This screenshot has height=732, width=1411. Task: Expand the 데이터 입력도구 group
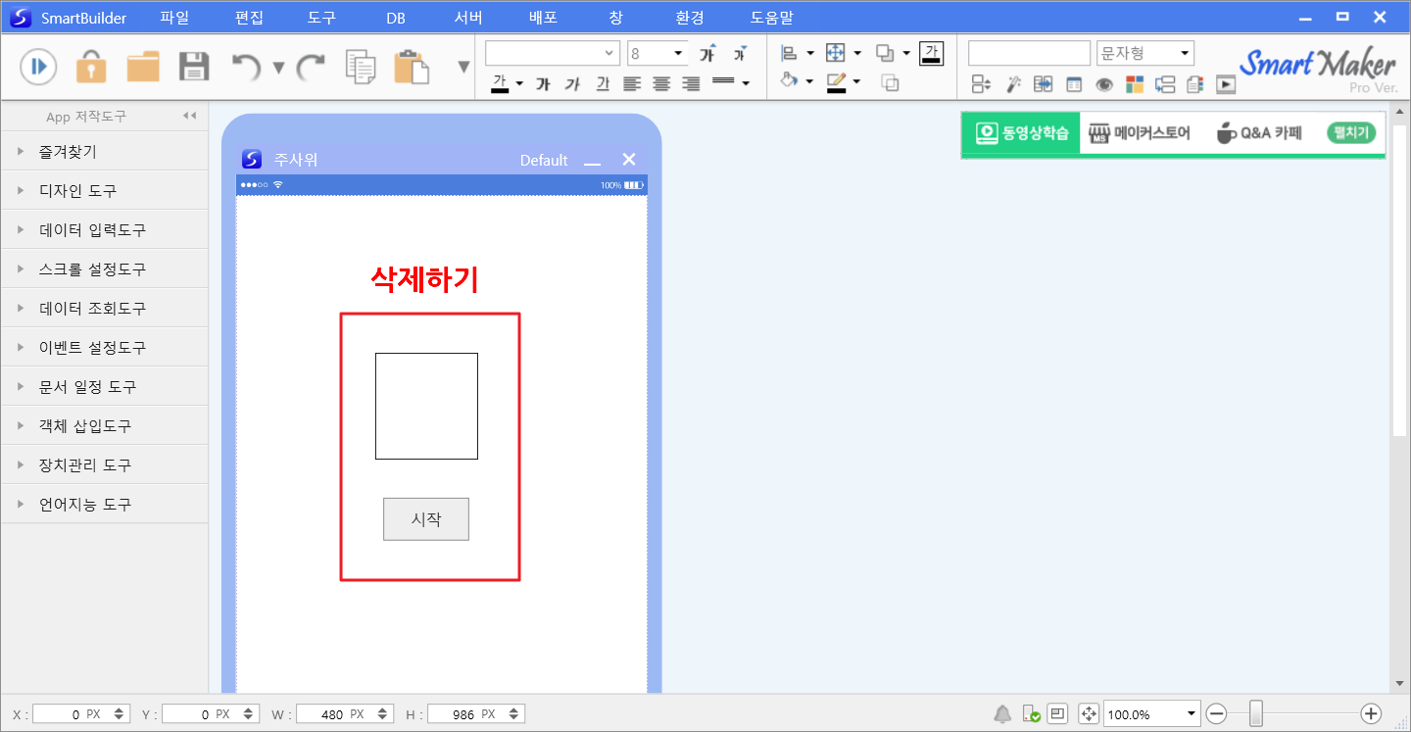[104, 230]
